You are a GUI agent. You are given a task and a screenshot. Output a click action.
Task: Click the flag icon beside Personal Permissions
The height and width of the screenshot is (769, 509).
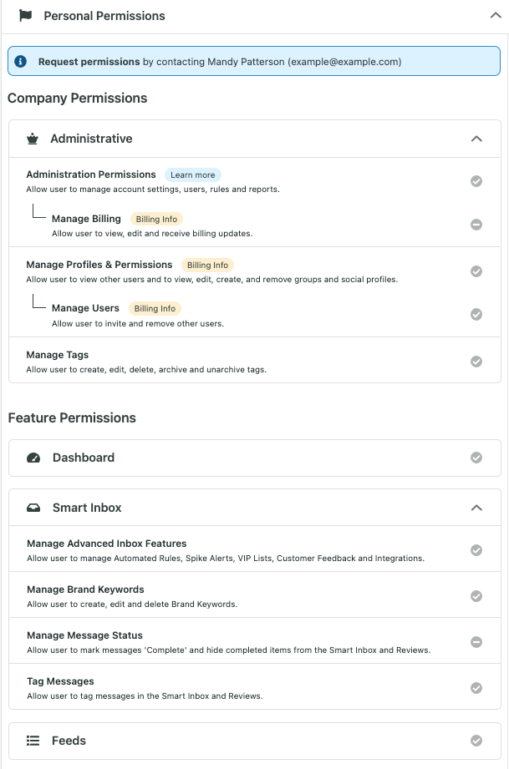point(25,16)
